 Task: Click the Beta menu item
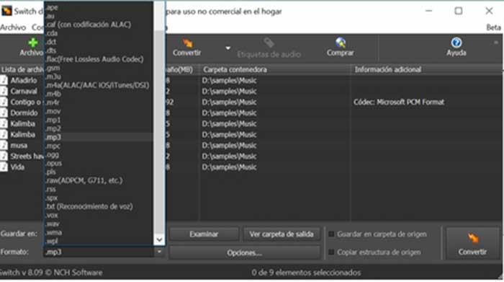point(493,27)
